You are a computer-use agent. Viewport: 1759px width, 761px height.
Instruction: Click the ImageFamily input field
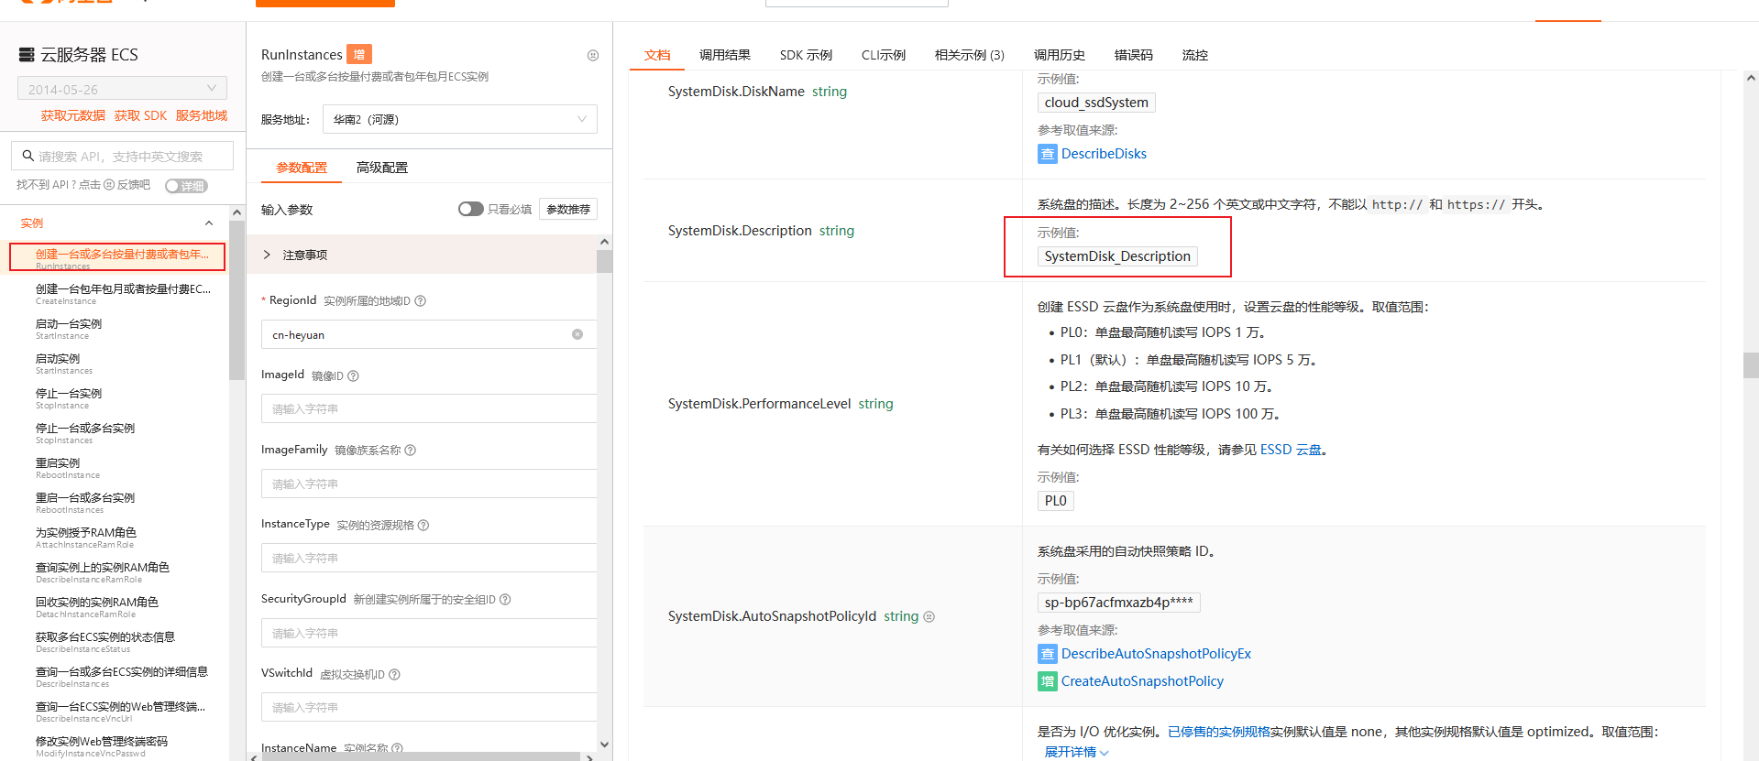429,484
